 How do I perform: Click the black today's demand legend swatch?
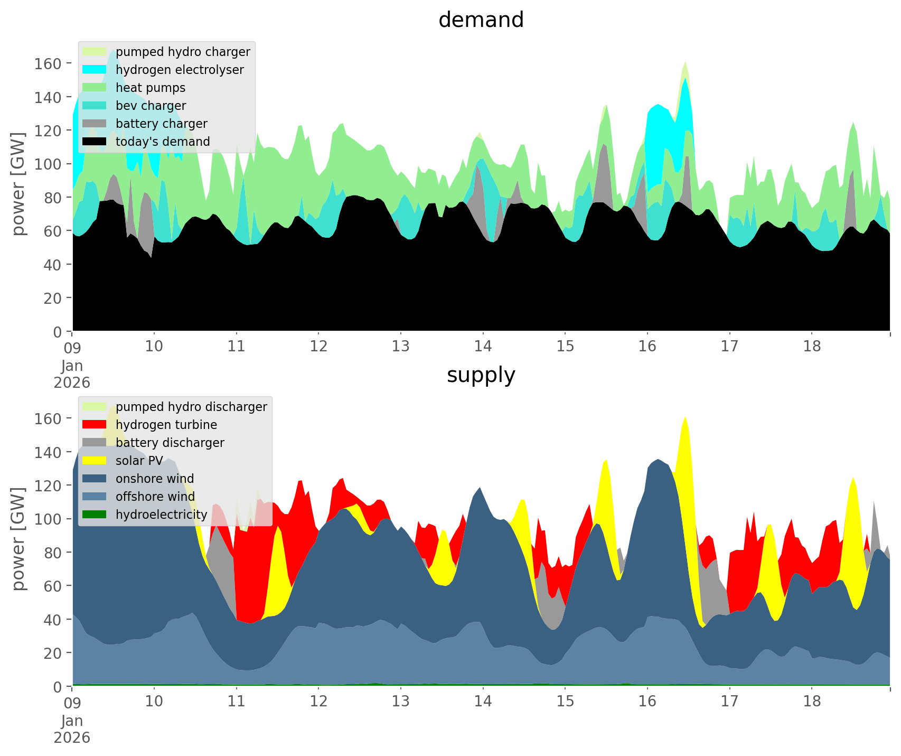coord(95,142)
